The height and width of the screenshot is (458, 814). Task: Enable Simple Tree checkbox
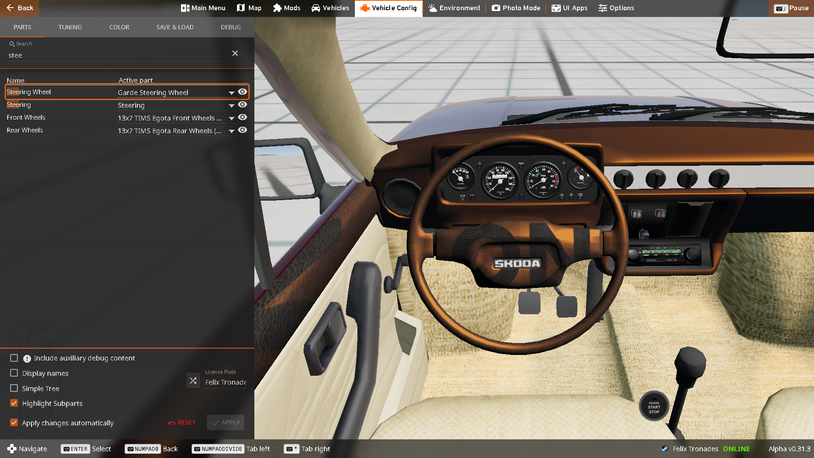click(x=14, y=388)
